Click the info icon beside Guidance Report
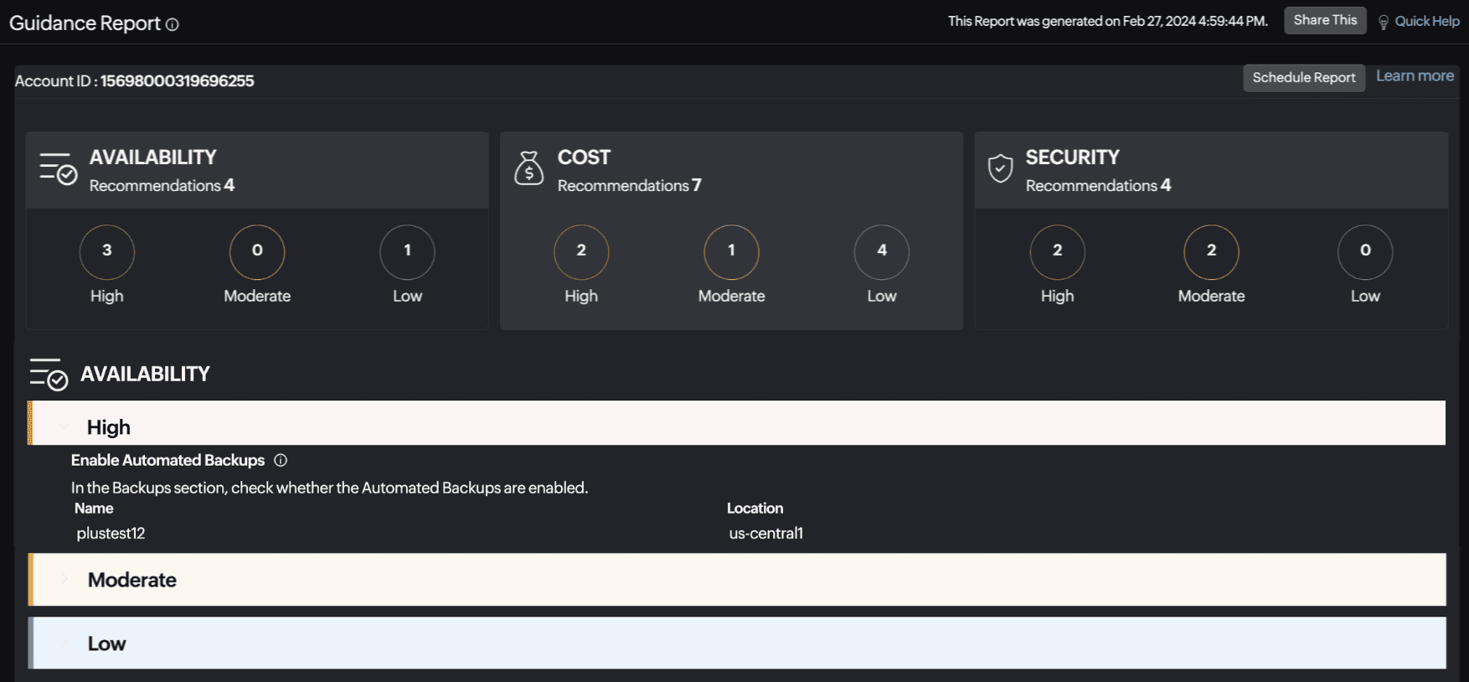The image size is (1469, 682). click(x=173, y=25)
